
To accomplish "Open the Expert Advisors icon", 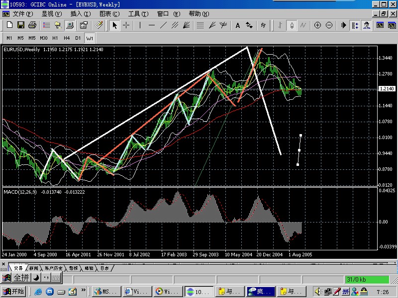I will click(x=367, y=25).
